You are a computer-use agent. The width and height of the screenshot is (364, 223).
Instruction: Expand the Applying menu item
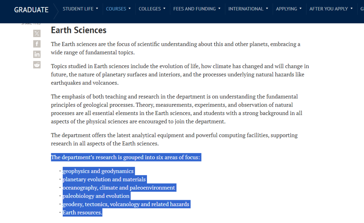289,9
